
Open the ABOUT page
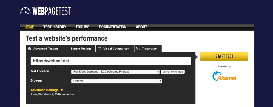click(x=141, y=27)
